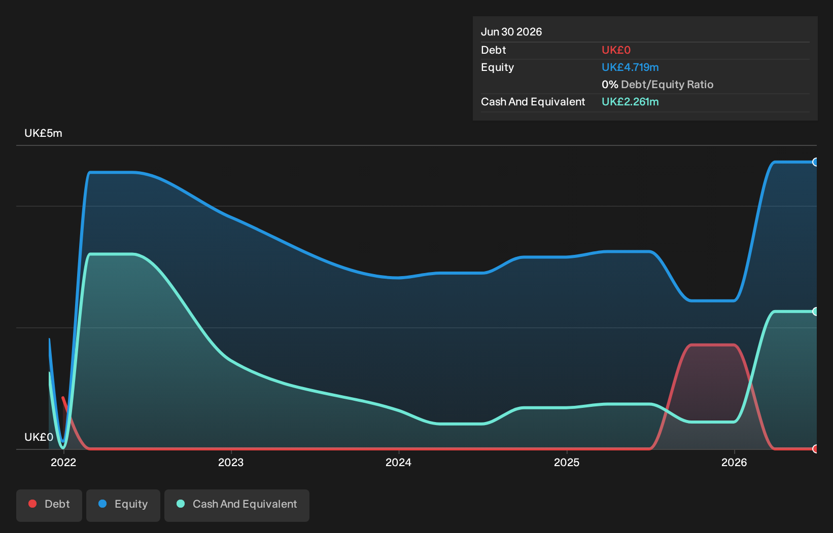Select the Debt endpoint marker on the red line
Screen dimensions: 833x533
[x=816, y=449]
